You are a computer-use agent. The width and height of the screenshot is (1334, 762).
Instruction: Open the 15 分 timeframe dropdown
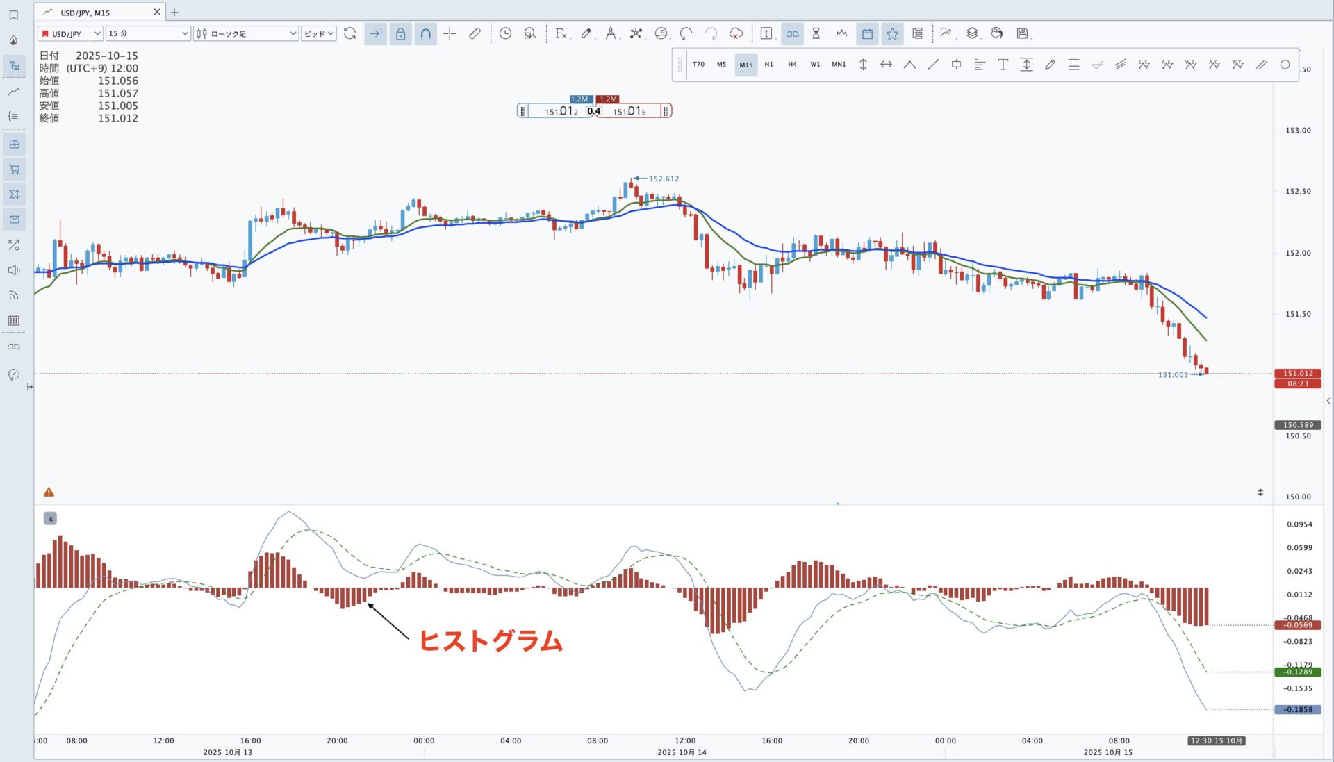pos(148,33)
